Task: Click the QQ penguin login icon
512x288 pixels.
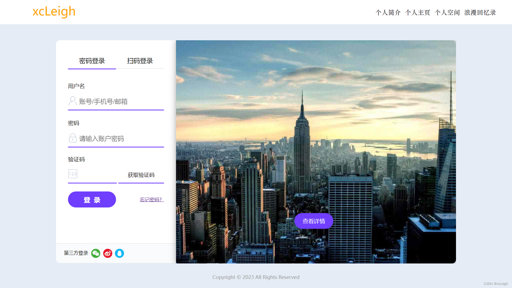Action: (x=119, y=253)
